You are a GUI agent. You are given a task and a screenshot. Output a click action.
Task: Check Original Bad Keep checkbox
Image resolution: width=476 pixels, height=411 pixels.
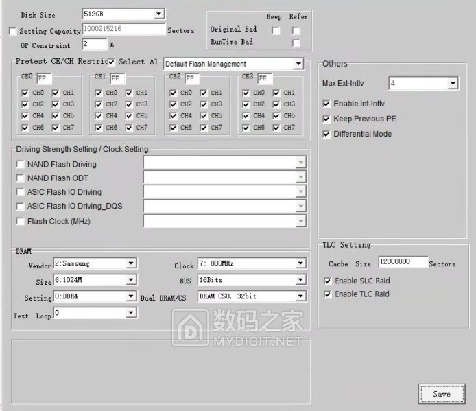click(x=276, y=31)
